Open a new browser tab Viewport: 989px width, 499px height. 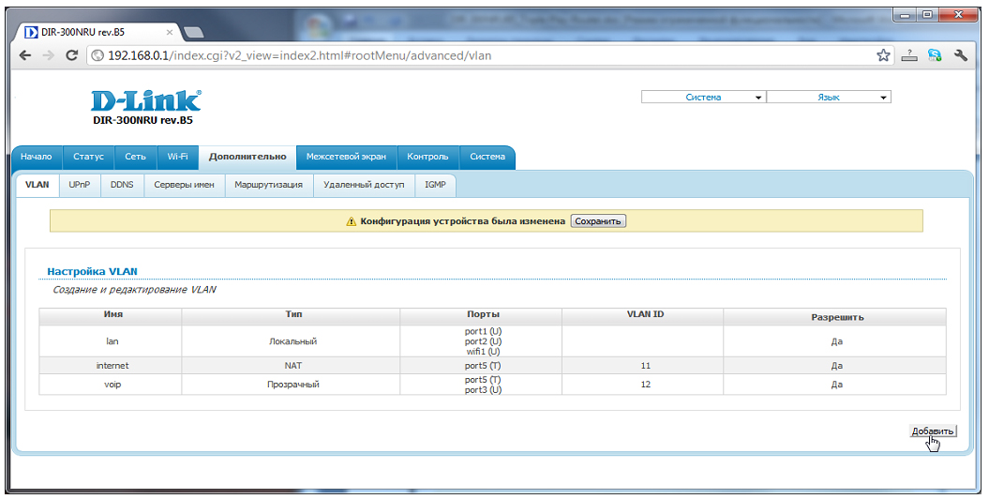pos(194,32)
